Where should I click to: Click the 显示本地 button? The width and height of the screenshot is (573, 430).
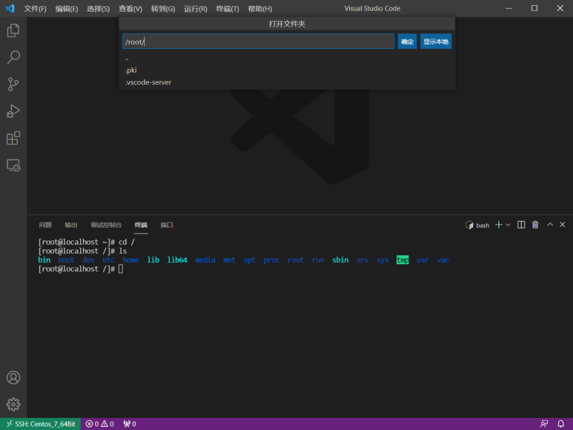point(436,41)
